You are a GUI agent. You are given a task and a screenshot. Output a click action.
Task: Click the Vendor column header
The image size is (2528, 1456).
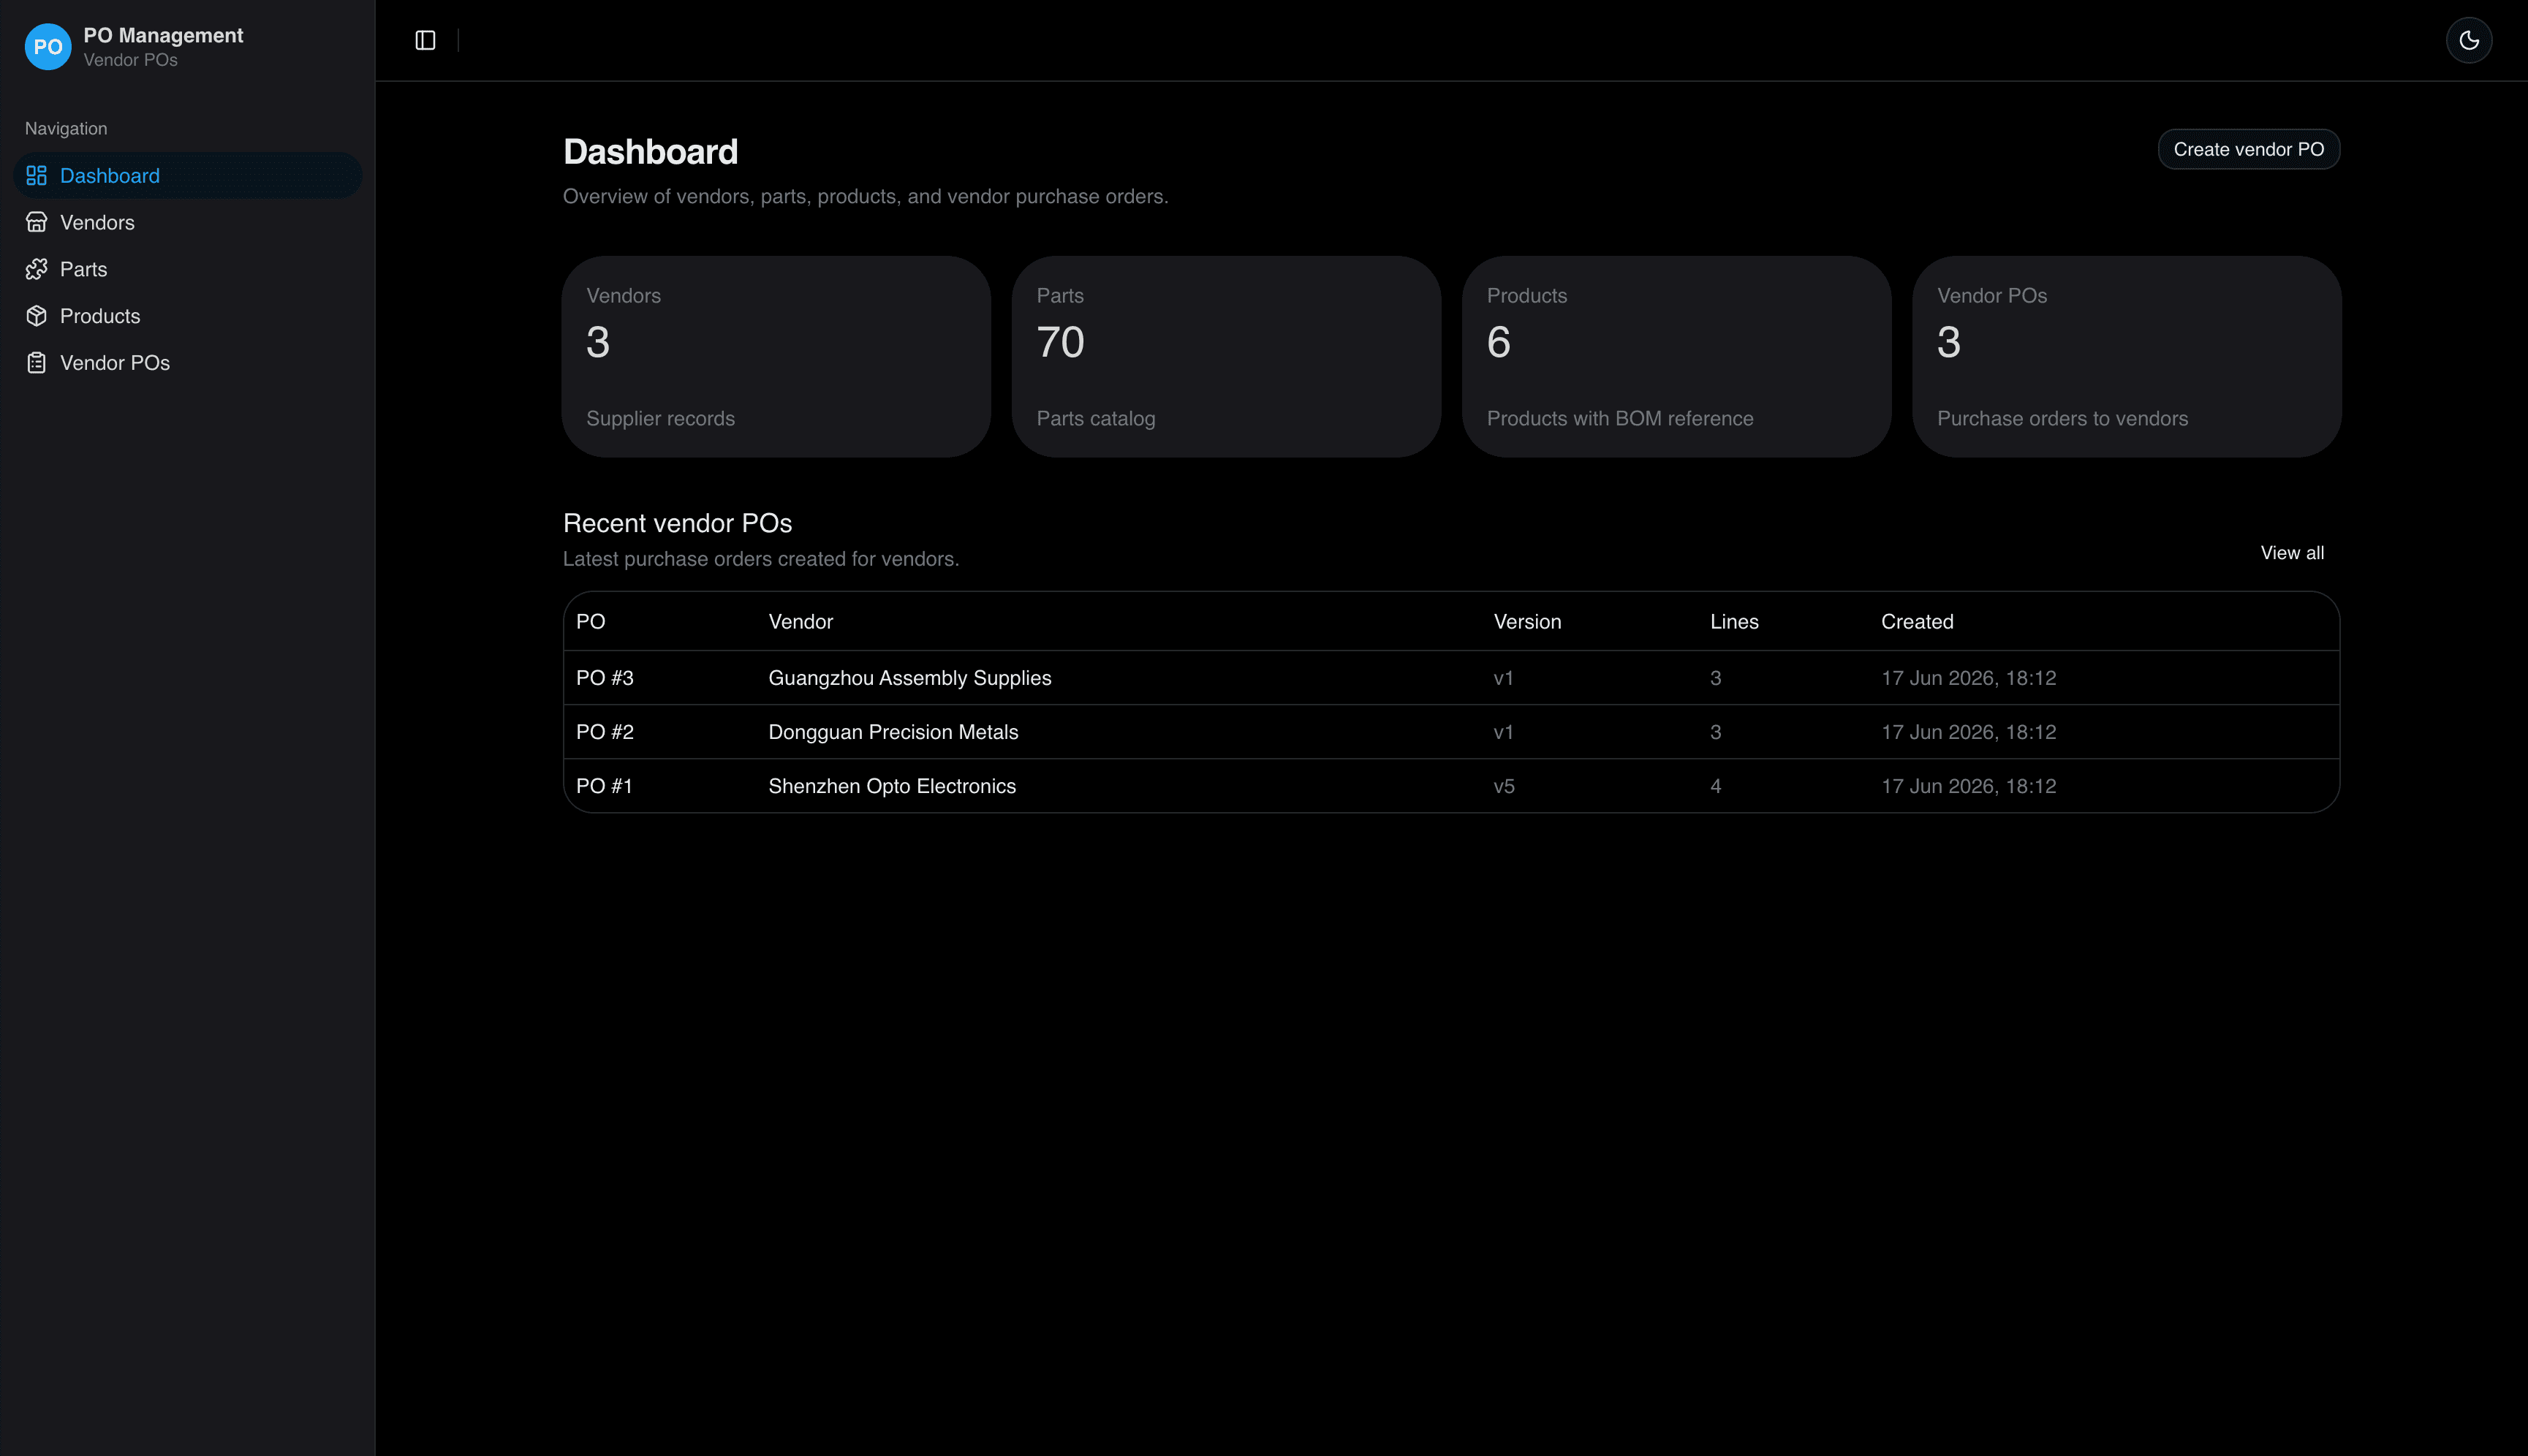pos(800,622)
